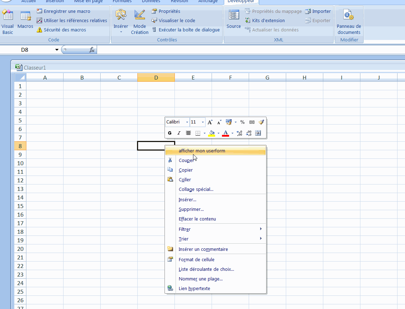
Task: Choose Lien hypertexte from context menu
Action: (x=216, y=288)
